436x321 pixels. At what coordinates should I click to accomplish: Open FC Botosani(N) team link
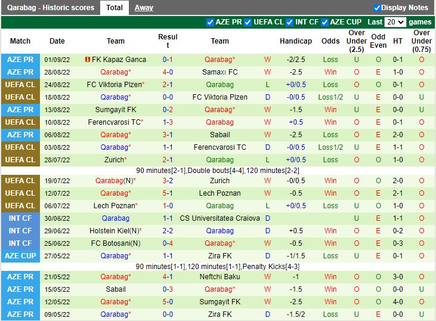(x=116, y=243)
